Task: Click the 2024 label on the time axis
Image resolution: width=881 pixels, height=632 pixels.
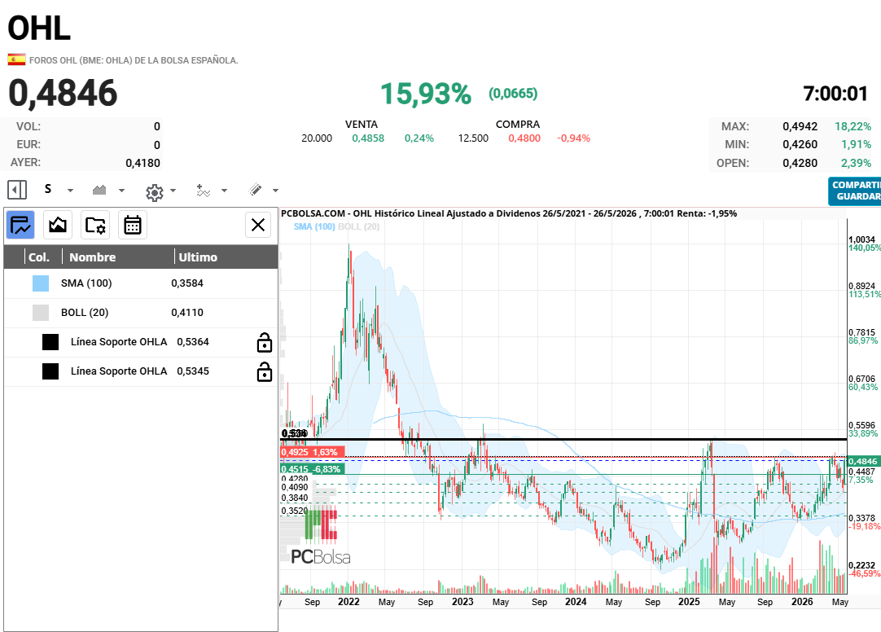Action: (x=576, y=602)
